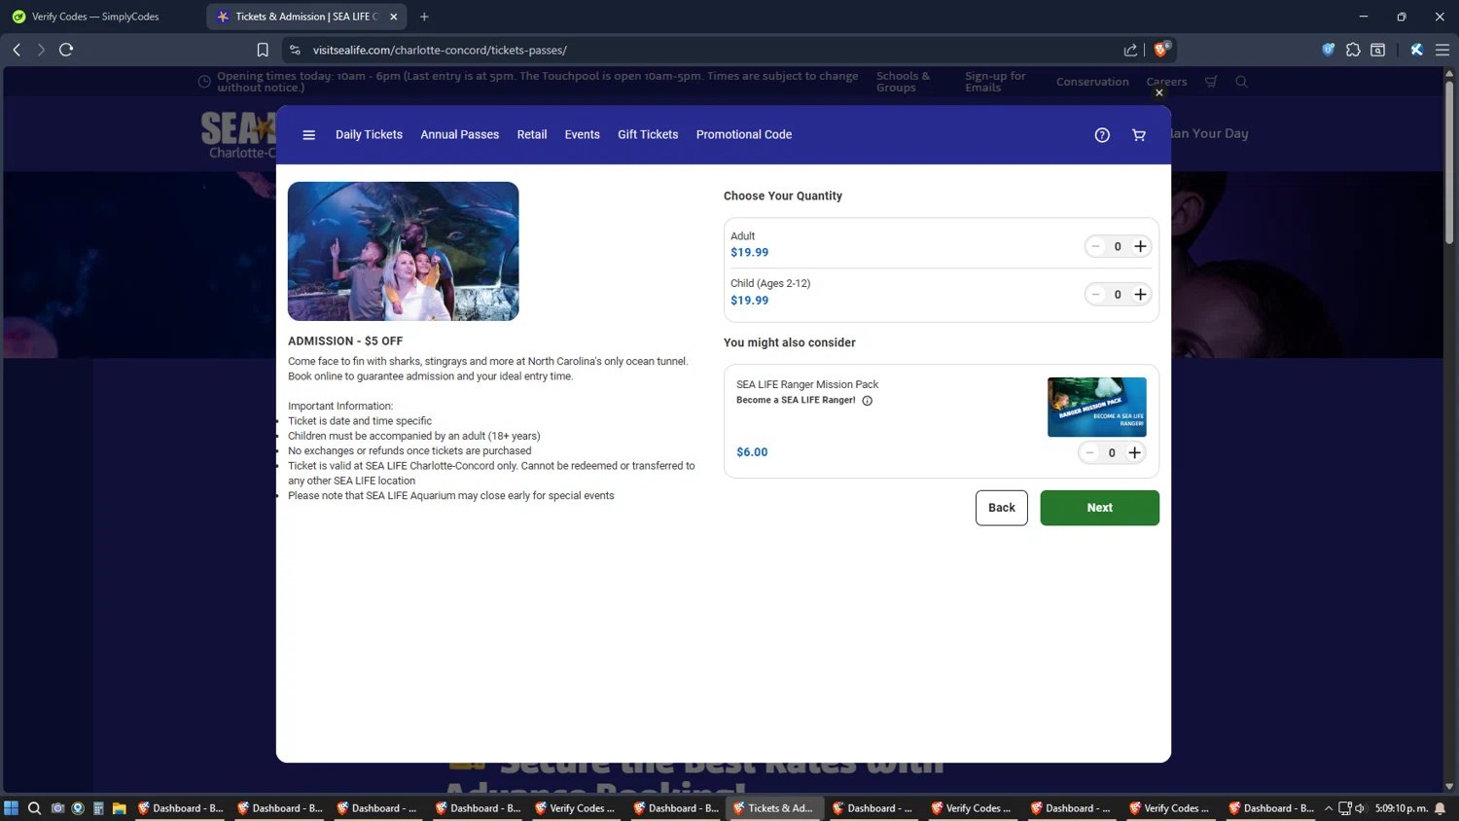Share this page via the address bar icon
Image resolution: width=1459 pixels, height=821 pixels.
tap(1130, 50)
